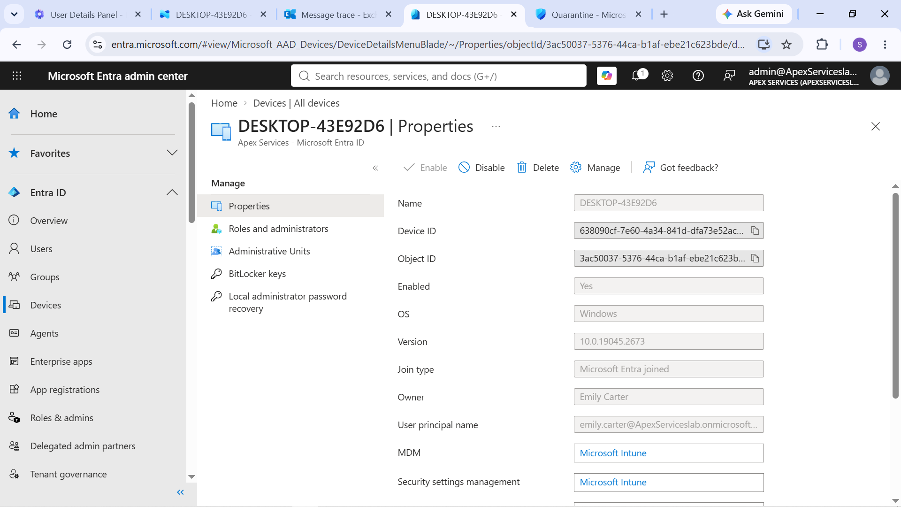This screenshot has width=901, height=507.
Task: Open Copilot from the top bar
Action: [x=606, y=76]
